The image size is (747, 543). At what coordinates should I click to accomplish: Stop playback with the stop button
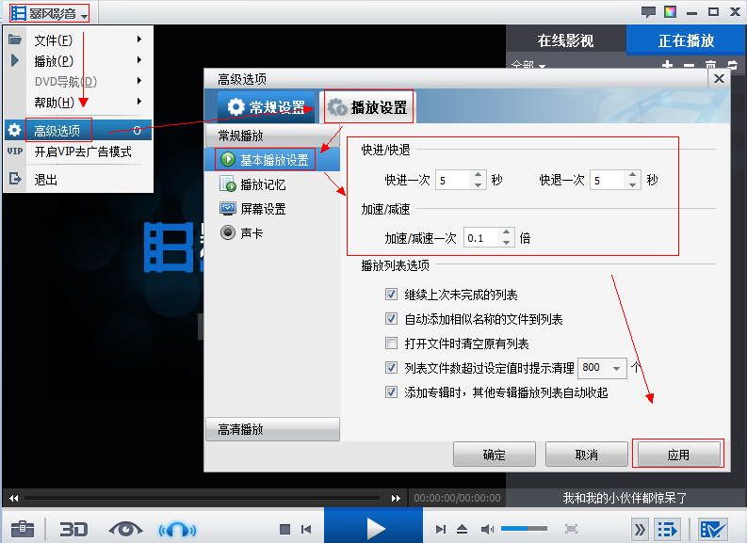pos(284,529)
